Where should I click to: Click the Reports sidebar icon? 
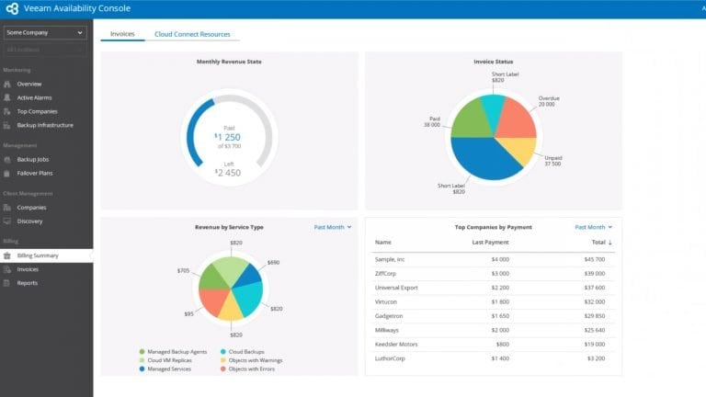coord(7,283)
